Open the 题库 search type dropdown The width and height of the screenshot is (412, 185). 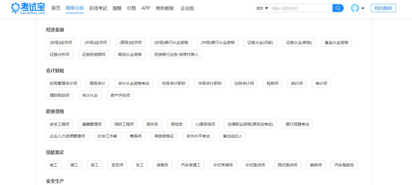click(x=261, y=8)
